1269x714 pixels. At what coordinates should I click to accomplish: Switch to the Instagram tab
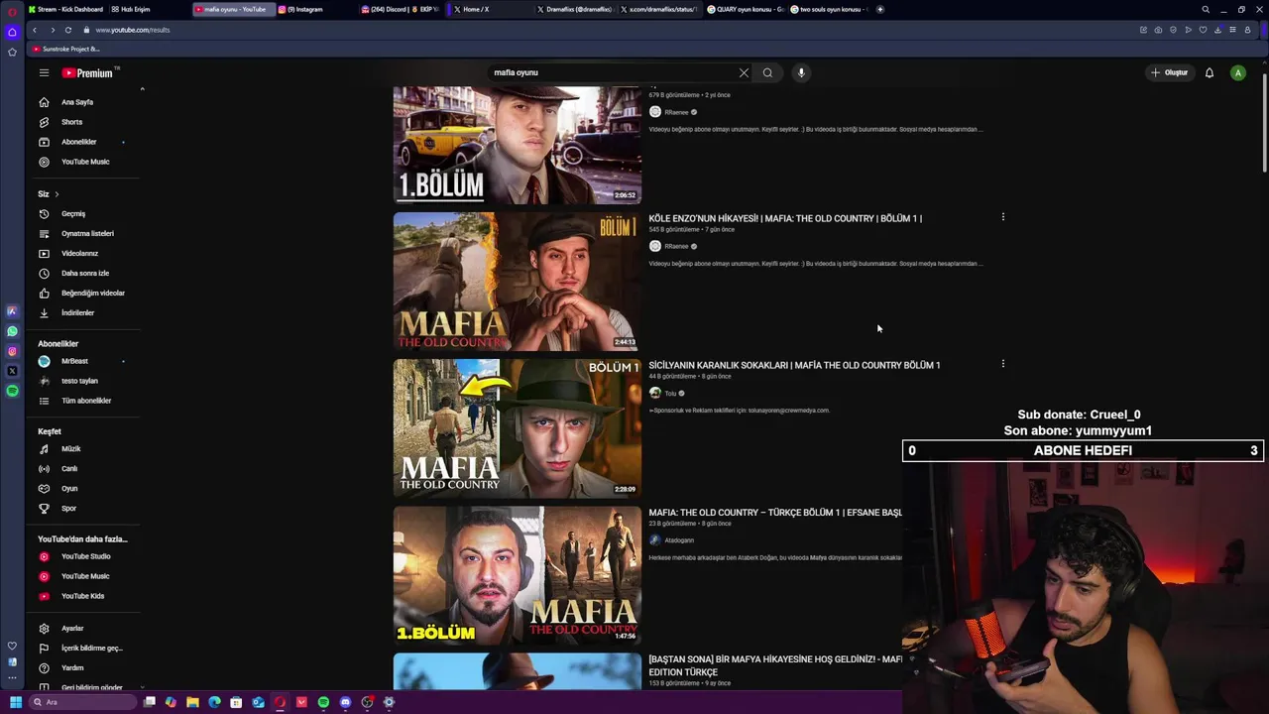click(312, 9)
